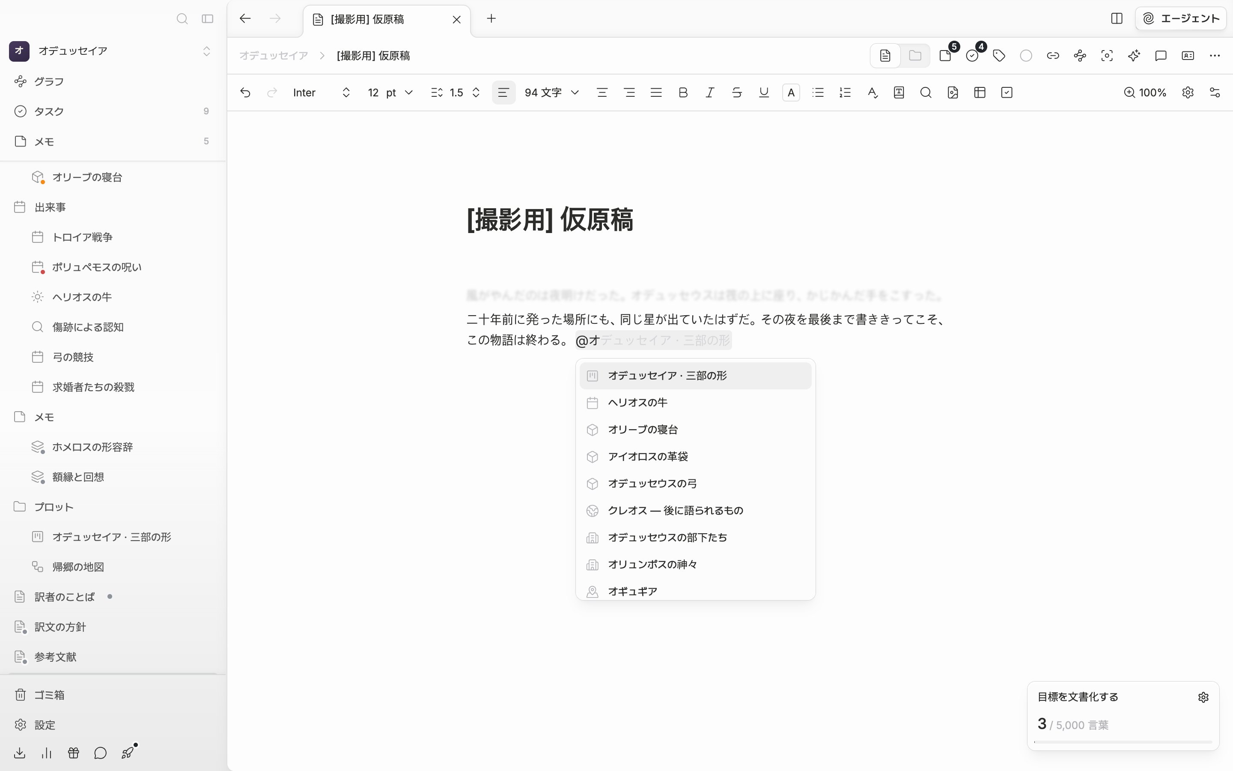1233x771 pixels.
Task: Go back with the left arrow
Action: [x=245, y=18]
